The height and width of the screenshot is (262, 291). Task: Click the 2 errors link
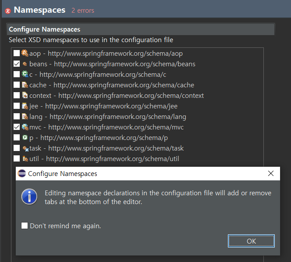[x=83, y=11]
